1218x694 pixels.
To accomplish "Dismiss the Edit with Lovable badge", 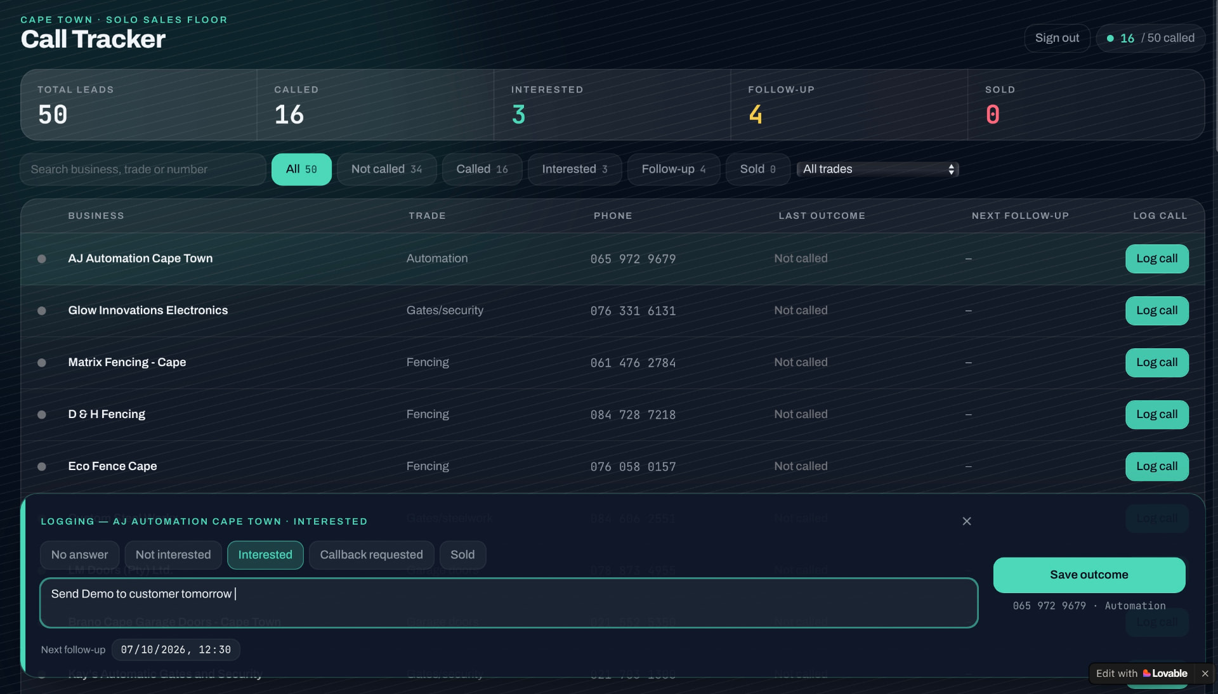I will (1205, 674).
